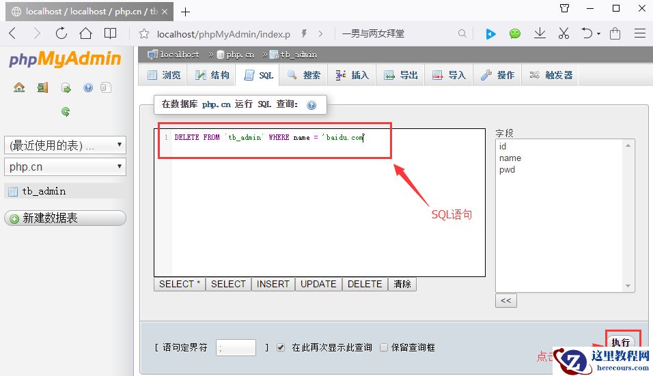The image size is (653, 376).
Task: Open the Export (导出) tab
Action: [401, 75]
